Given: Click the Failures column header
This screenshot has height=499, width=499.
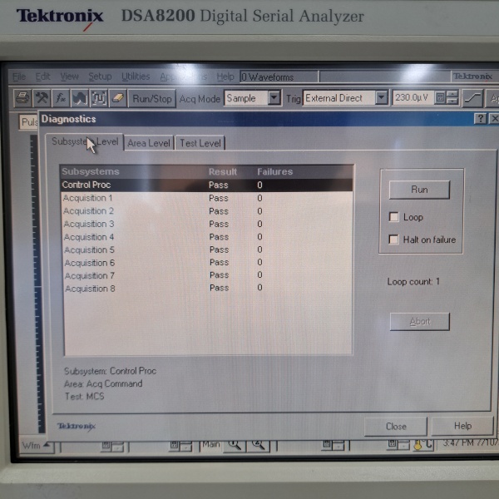Looking at the screenshot, I should 274,172.
